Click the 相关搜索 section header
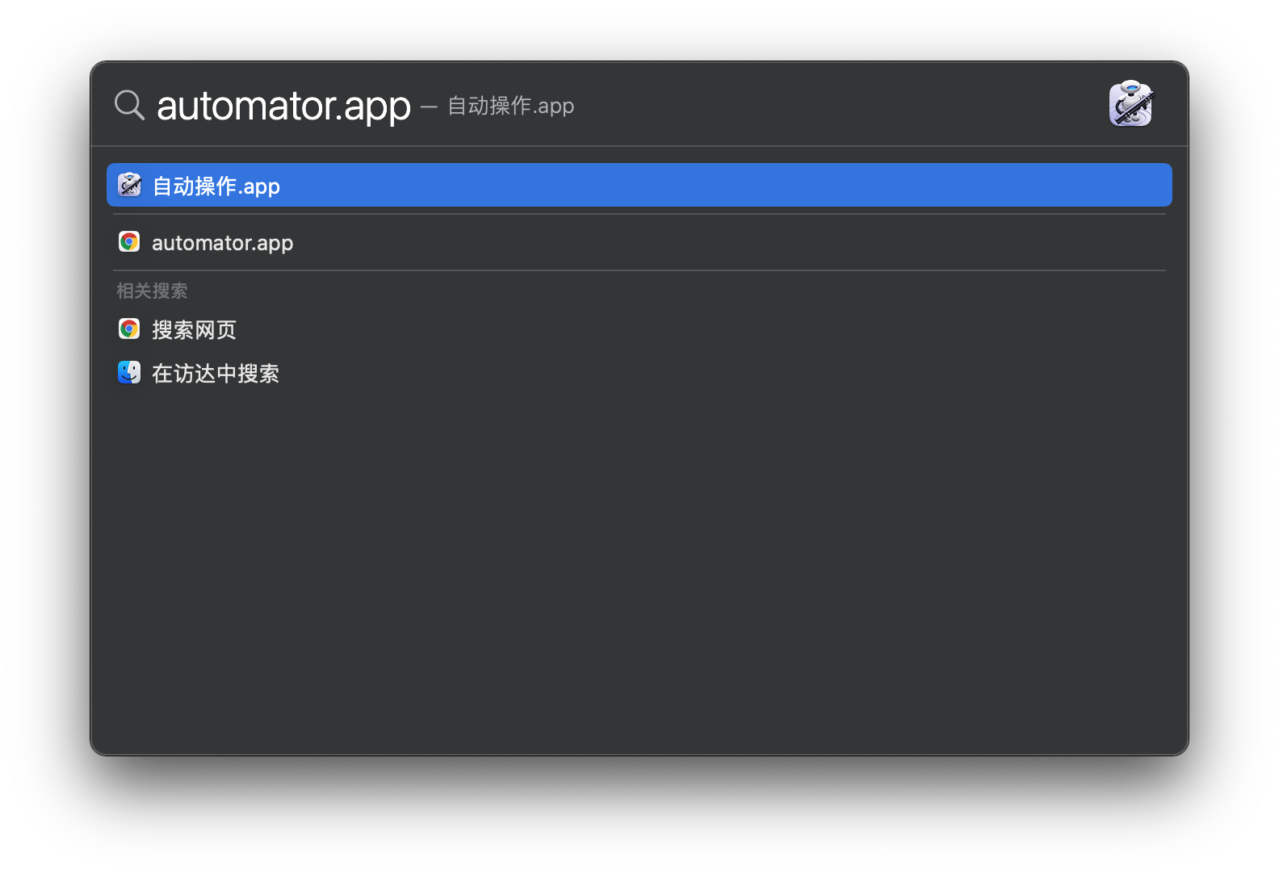 click(152, 291)
